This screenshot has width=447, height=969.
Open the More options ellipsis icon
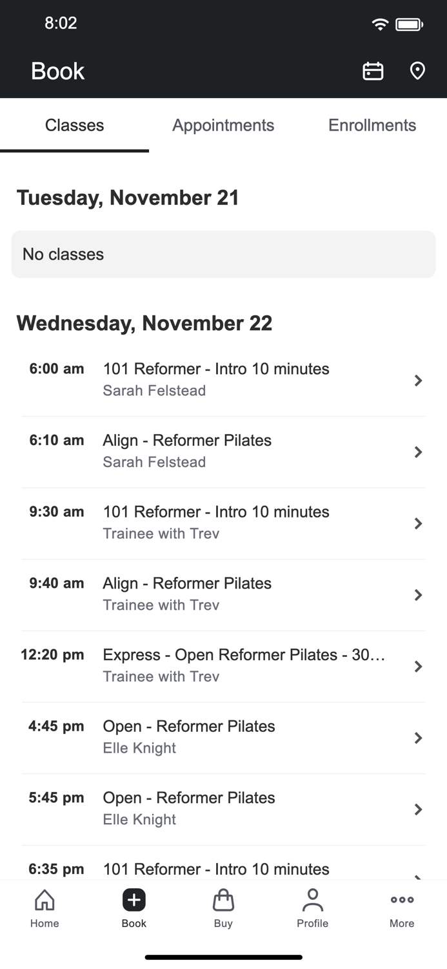tap(401, 899)
